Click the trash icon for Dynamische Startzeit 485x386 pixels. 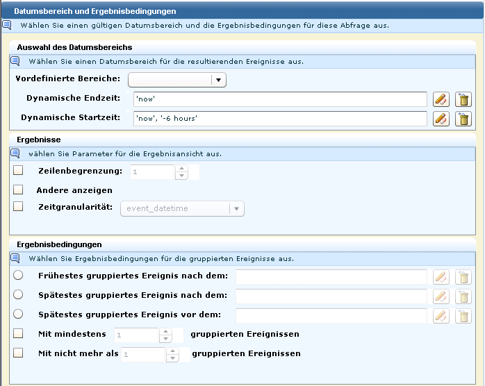click(463, 119)
